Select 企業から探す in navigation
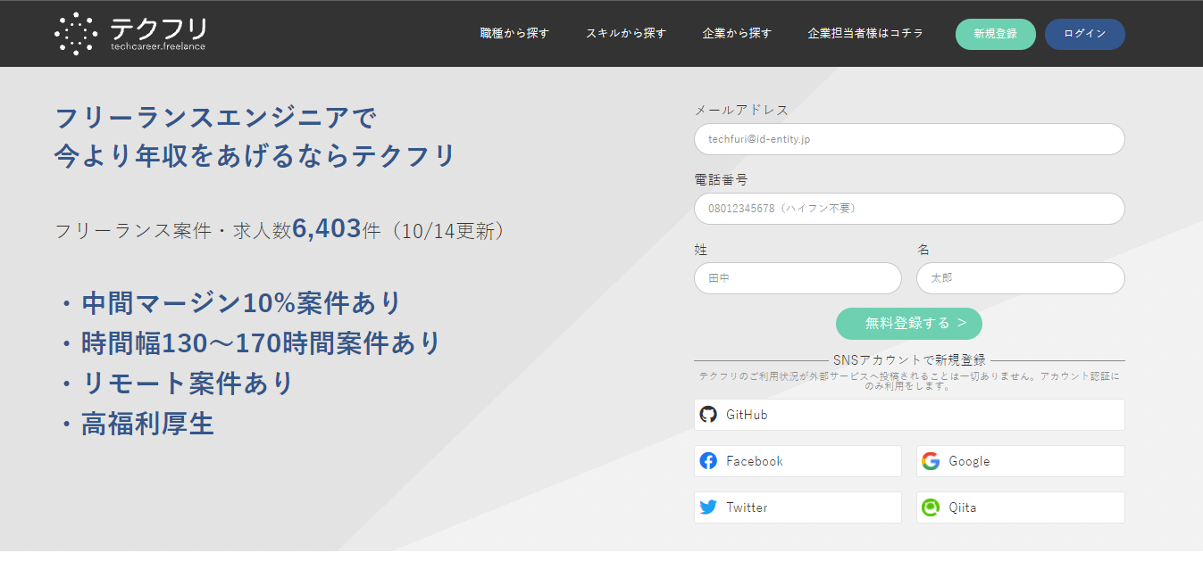The height and width of the screenshot is (561, 1203). (737, 34)
